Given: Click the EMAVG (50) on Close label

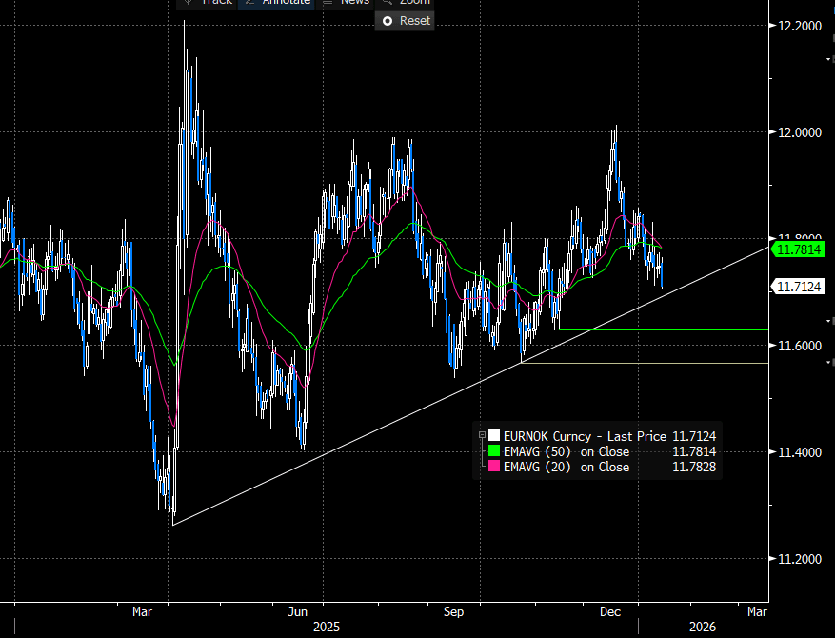Looking at the screenshot, I should tap(566, 451).
